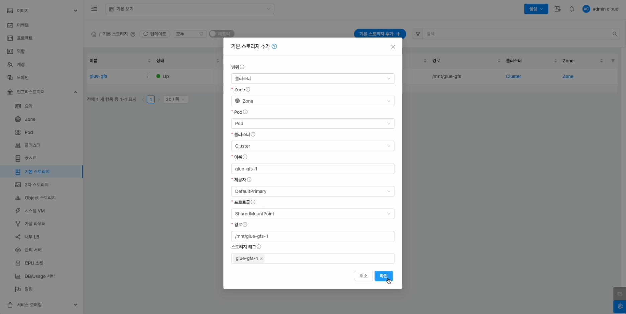Expand the 서비스 오퍼링 sidebar section

(x=41, y=305)
